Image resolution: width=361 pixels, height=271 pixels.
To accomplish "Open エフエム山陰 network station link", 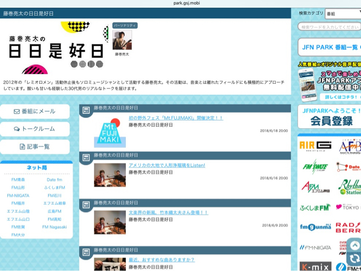I will pos(18,211).
